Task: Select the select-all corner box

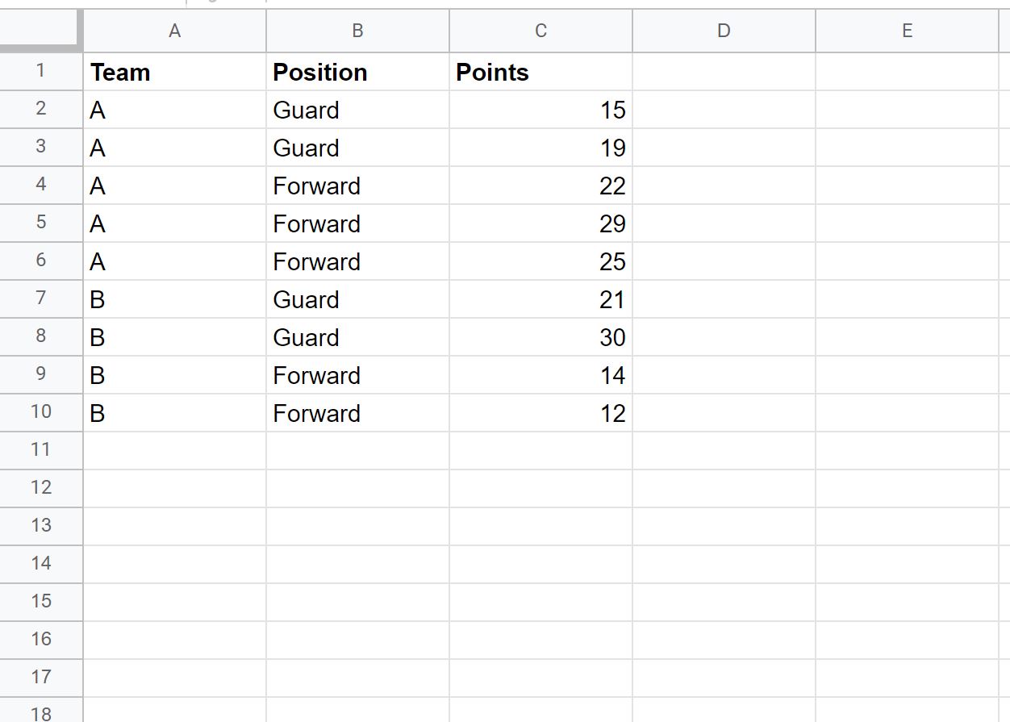Action: [x=41, y=31]
